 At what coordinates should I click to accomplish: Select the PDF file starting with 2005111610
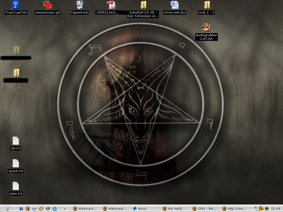[111, 5]
